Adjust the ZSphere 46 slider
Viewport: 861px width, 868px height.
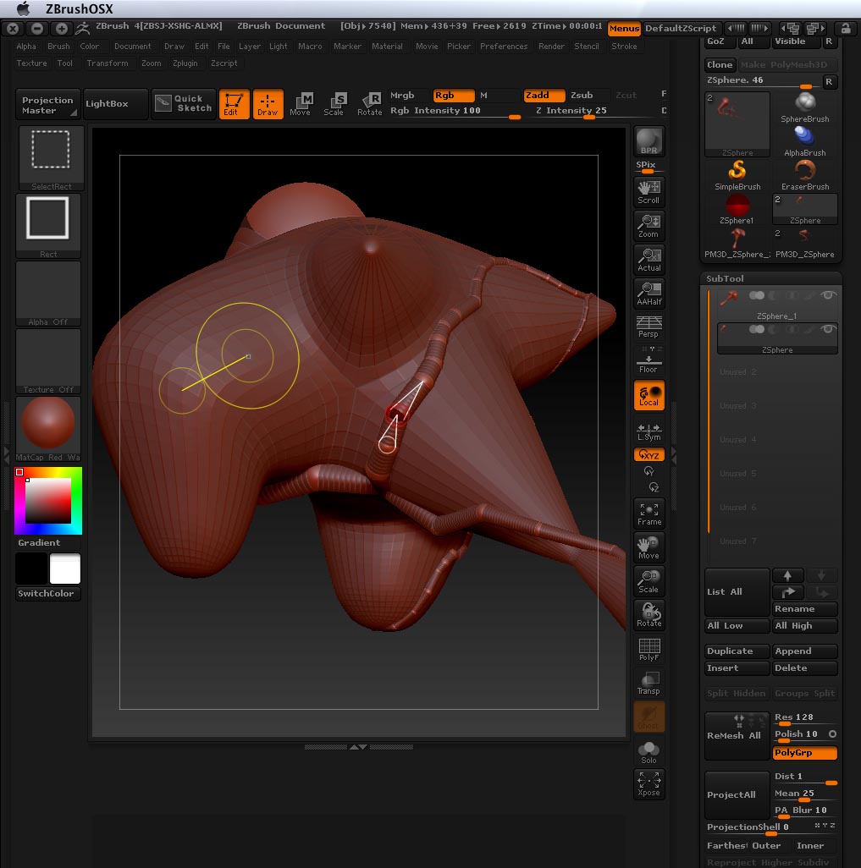click(x=763, y=81)
